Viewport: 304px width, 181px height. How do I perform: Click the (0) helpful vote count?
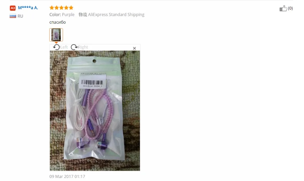point(290,8)
